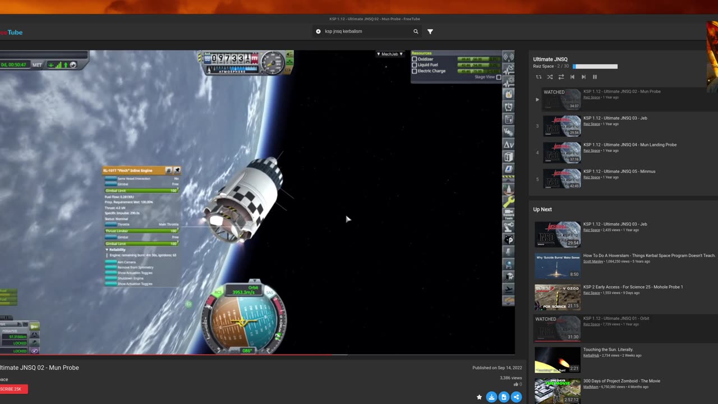Open the alarm clock toolbar icon
Screen dimensions: 718x404
[508, 107]
